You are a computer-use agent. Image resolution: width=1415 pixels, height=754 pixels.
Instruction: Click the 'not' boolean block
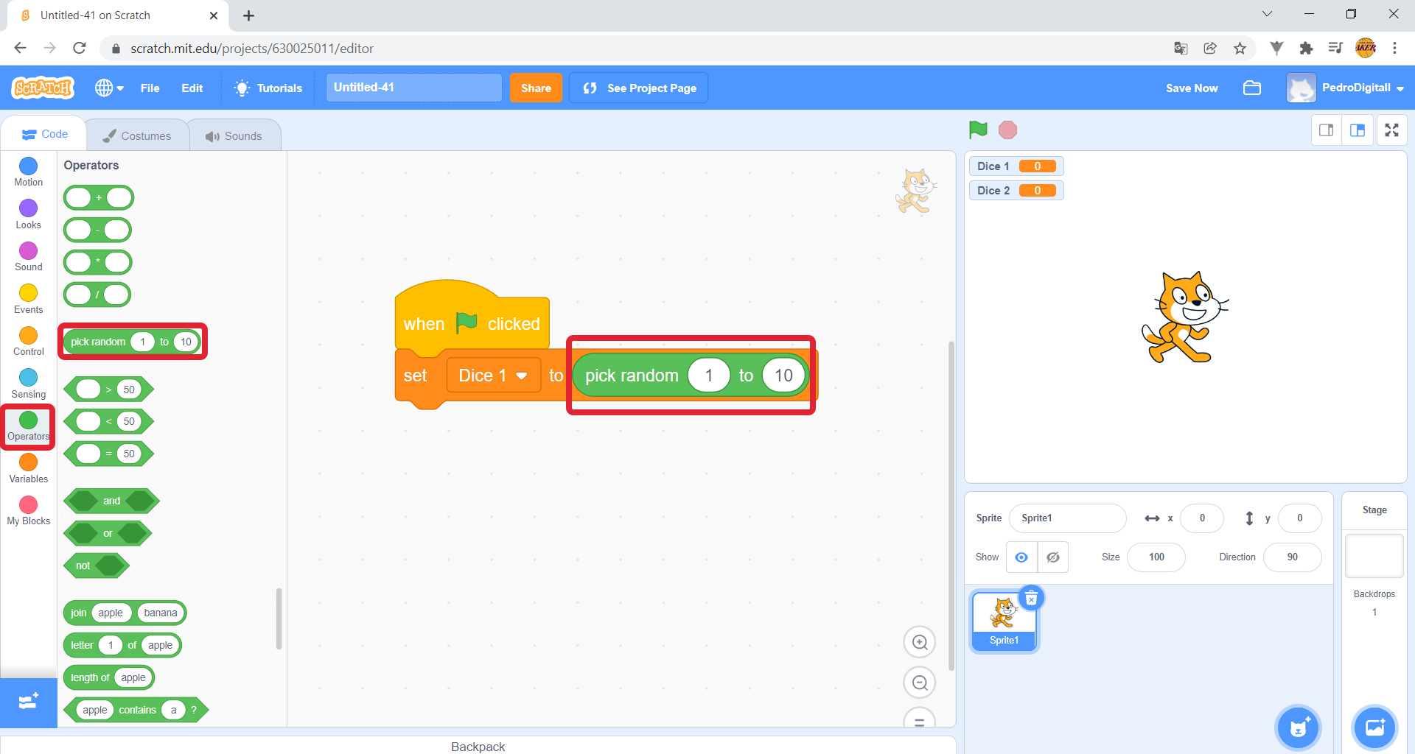click(x=97, y=565)
